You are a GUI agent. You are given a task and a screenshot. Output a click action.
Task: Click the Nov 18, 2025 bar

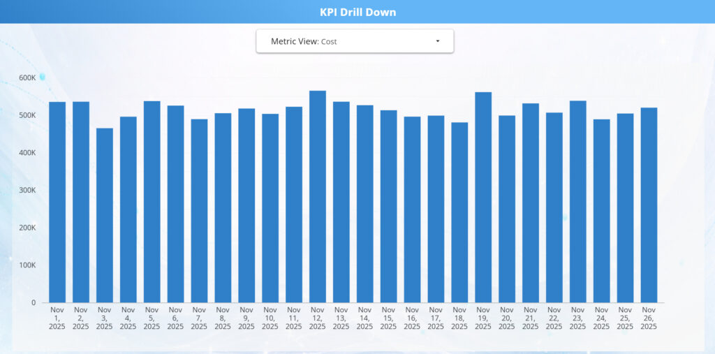459,212
